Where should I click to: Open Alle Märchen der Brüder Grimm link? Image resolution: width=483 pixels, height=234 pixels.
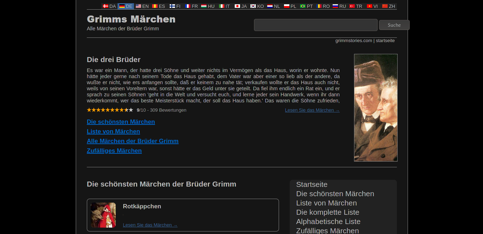[x=133, y=141]
